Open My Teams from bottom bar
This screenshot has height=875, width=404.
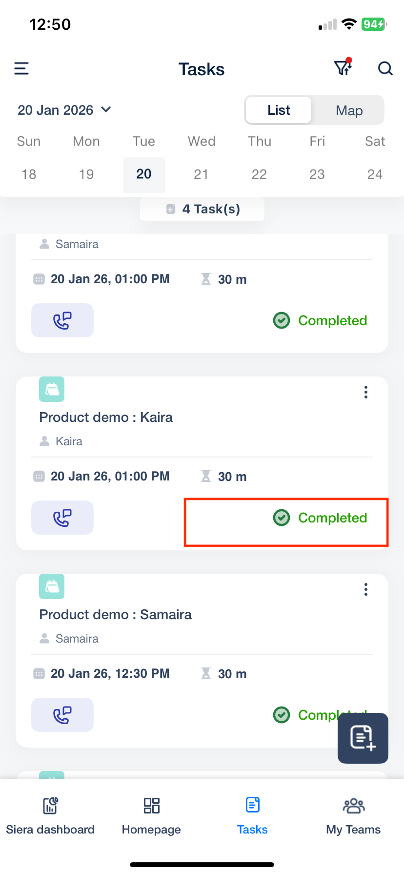[353, 814]
